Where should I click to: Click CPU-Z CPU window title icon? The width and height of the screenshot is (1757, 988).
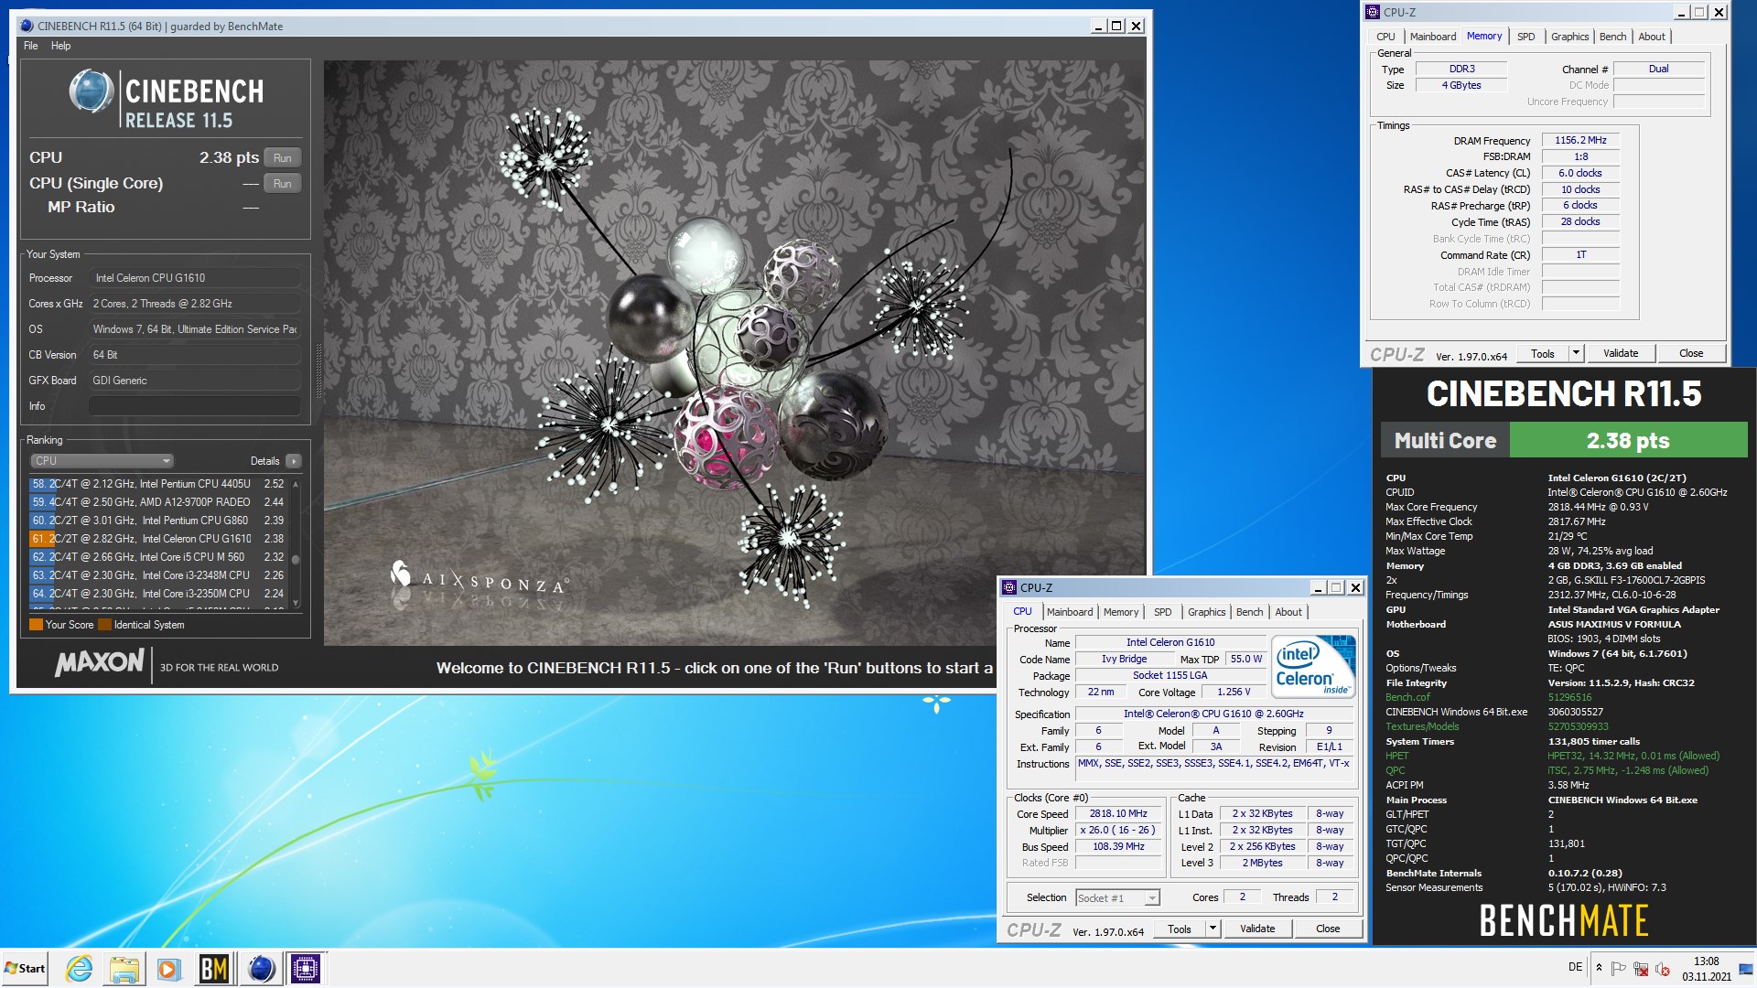[x=1009, y=587]
